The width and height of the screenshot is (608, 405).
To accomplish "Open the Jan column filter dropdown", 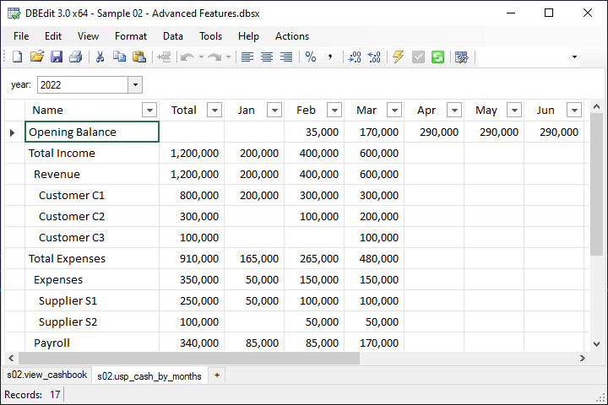I will [274, 110].
